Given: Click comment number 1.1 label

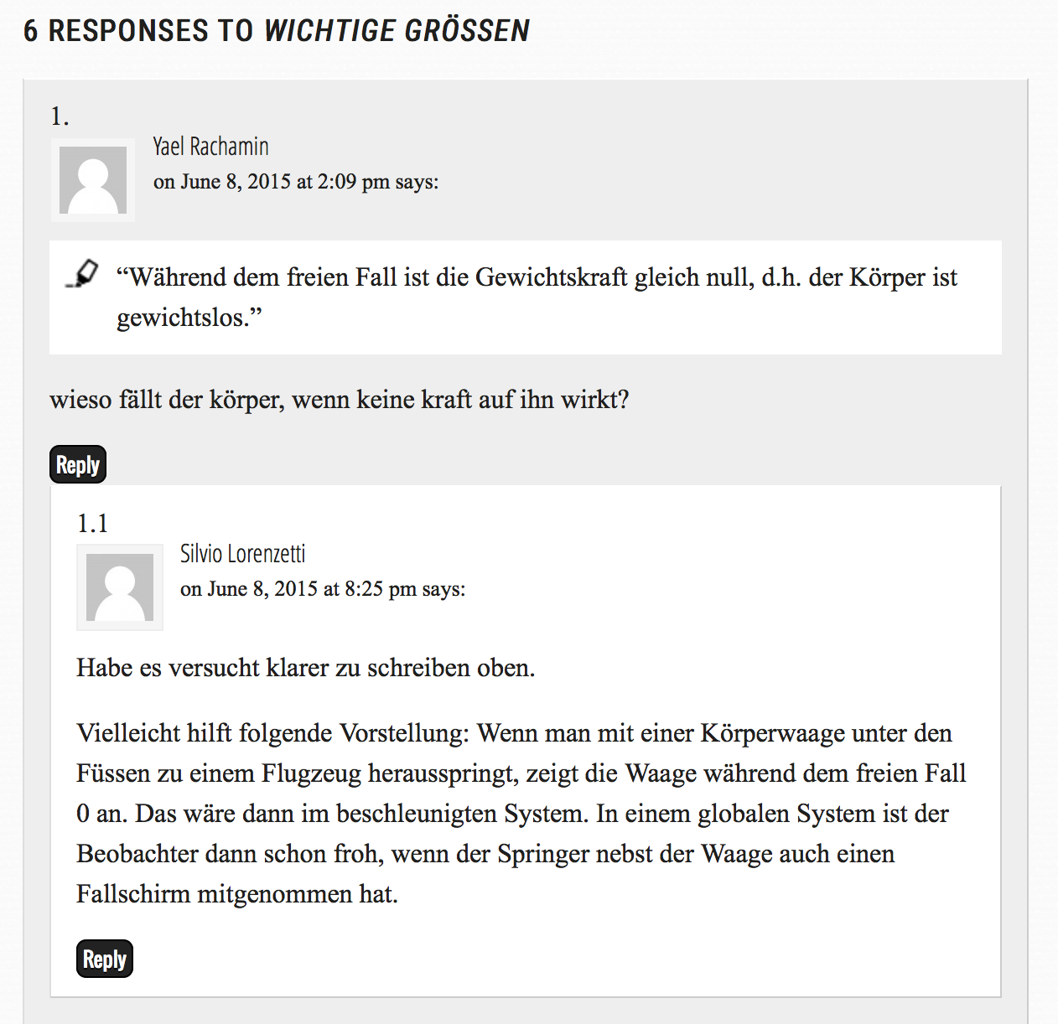Looking at the screenshot, I should [x=92, y=524].
